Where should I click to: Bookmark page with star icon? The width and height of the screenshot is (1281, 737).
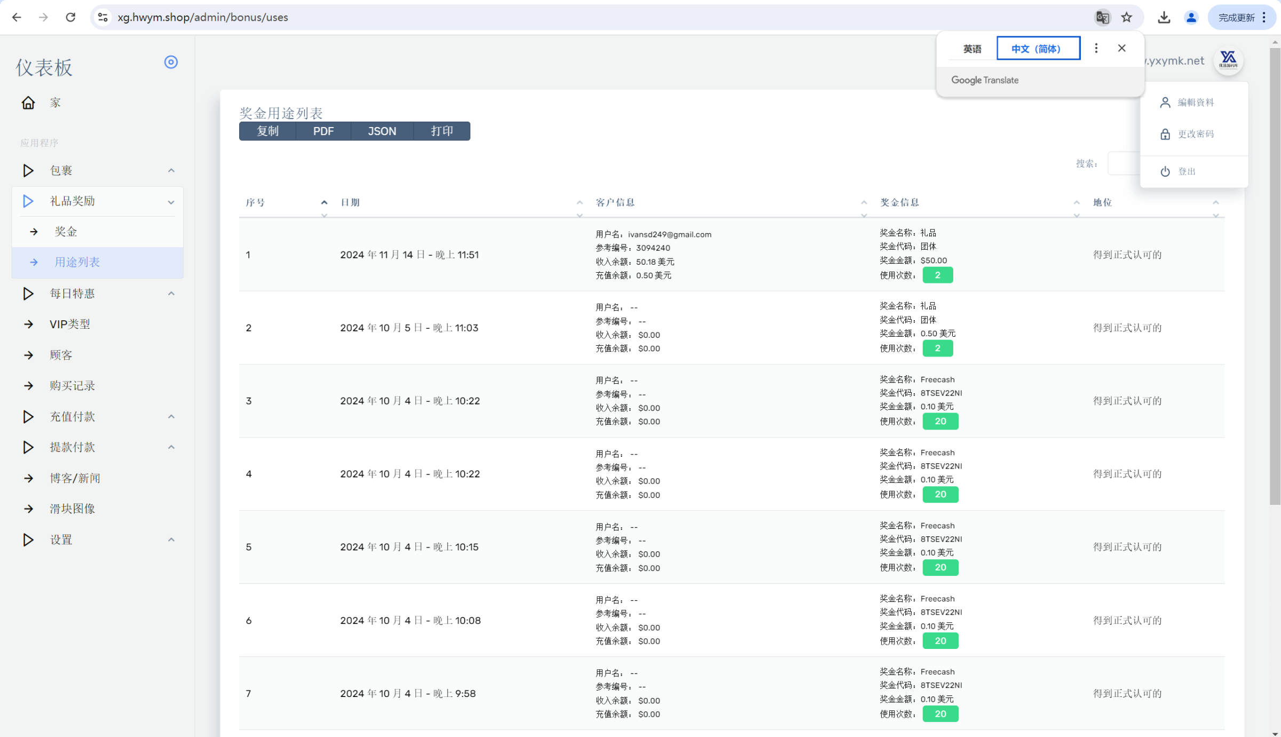tap(1127, 18)
